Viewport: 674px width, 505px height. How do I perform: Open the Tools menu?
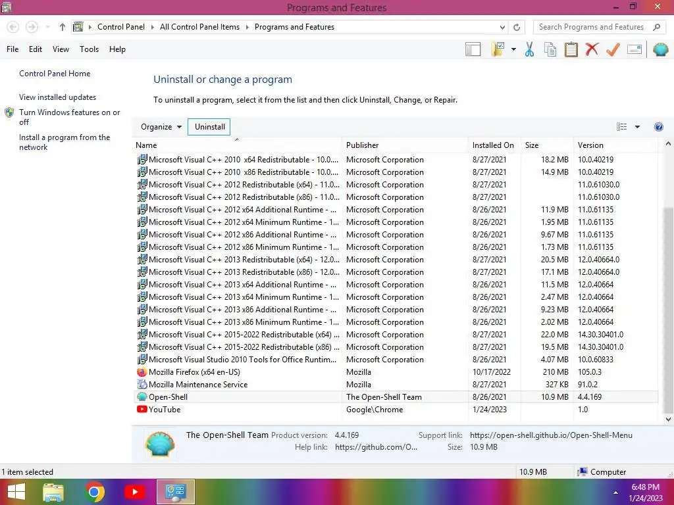pos(89,49)
